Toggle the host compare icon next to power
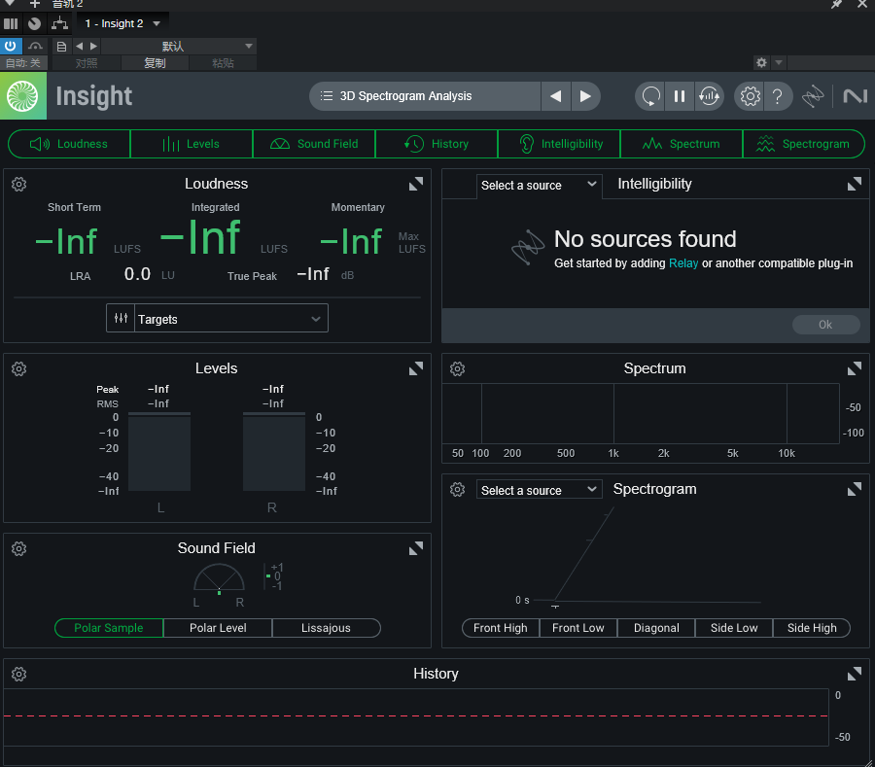The height and width of the screenshot is (767, 875). 35,47
